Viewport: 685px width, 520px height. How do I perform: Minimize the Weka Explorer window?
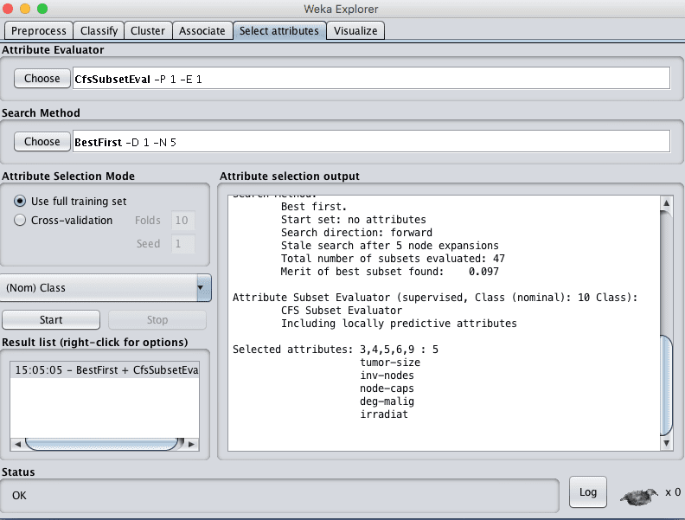point(25,9)
